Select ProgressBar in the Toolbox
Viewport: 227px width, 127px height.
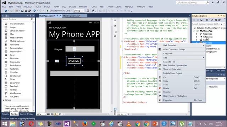tap(15, 62)
